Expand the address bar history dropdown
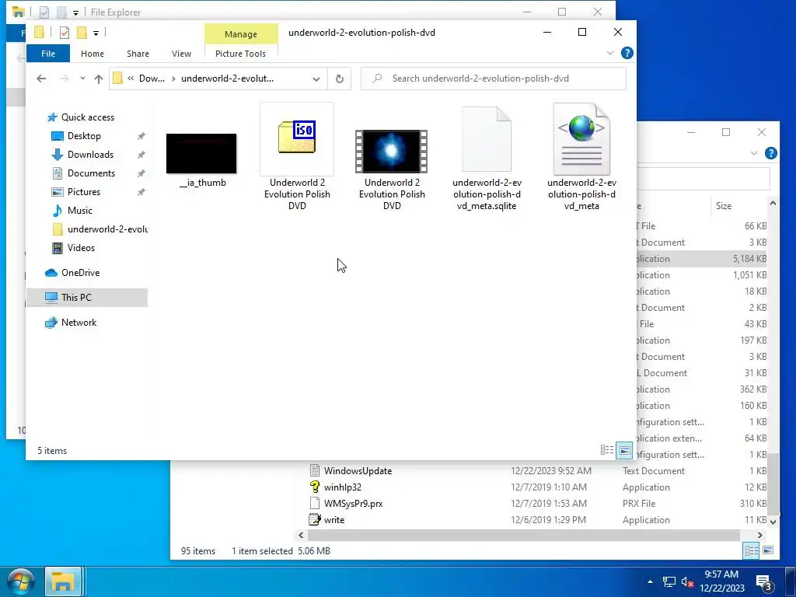Image resolution: width=796 pixels, height=597 pixels. 316,79
